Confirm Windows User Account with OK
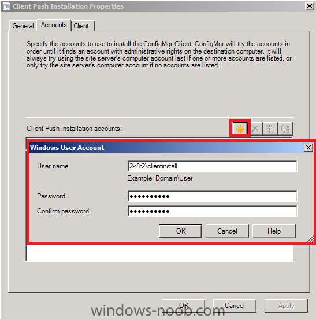 tap(180, 231)
